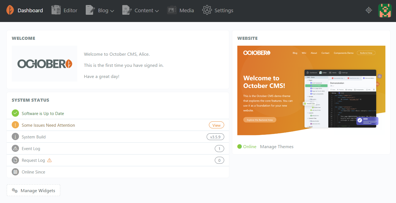Image resolution: width=396 pixels, height=203 pixels.
Task: Click the Content document icon
Action: [x=127, y=10]
